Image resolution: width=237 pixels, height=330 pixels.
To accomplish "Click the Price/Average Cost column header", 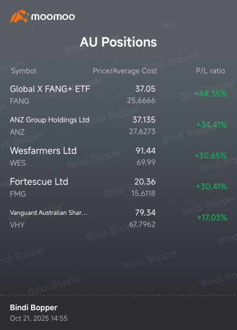I will [125, 71].
